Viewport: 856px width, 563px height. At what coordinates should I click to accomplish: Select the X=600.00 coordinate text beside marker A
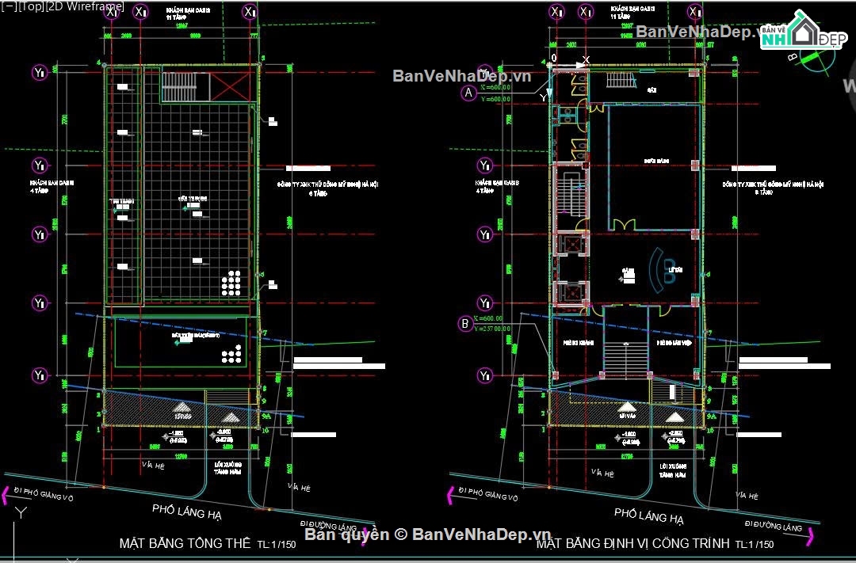click(494, 87)
